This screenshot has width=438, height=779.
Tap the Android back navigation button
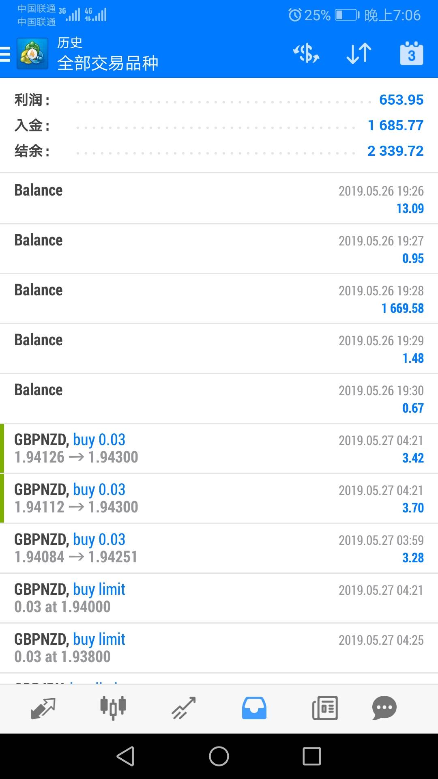125,756
